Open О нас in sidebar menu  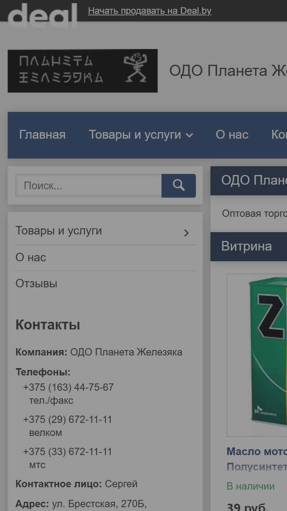pos(31,257)
